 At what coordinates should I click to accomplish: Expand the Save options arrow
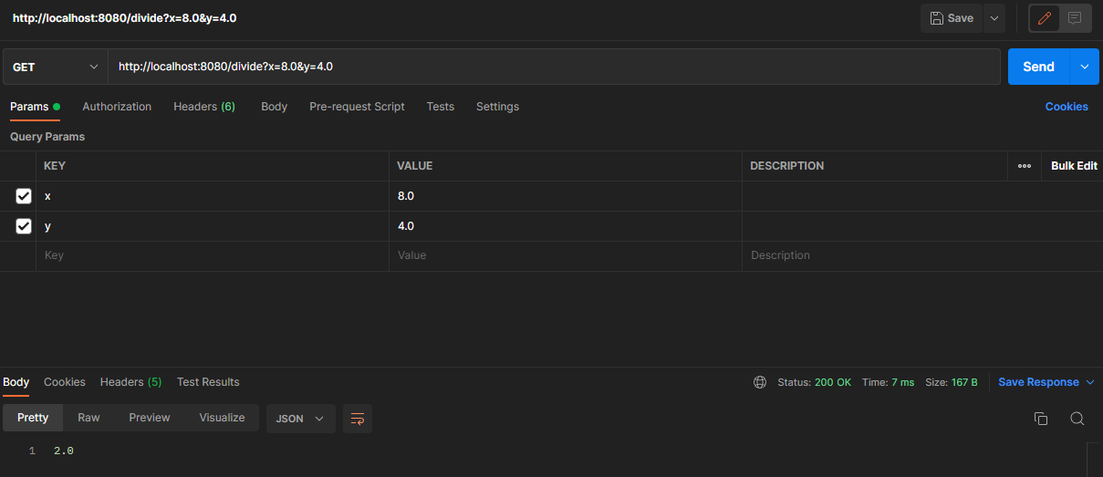(x=994, y=18)
